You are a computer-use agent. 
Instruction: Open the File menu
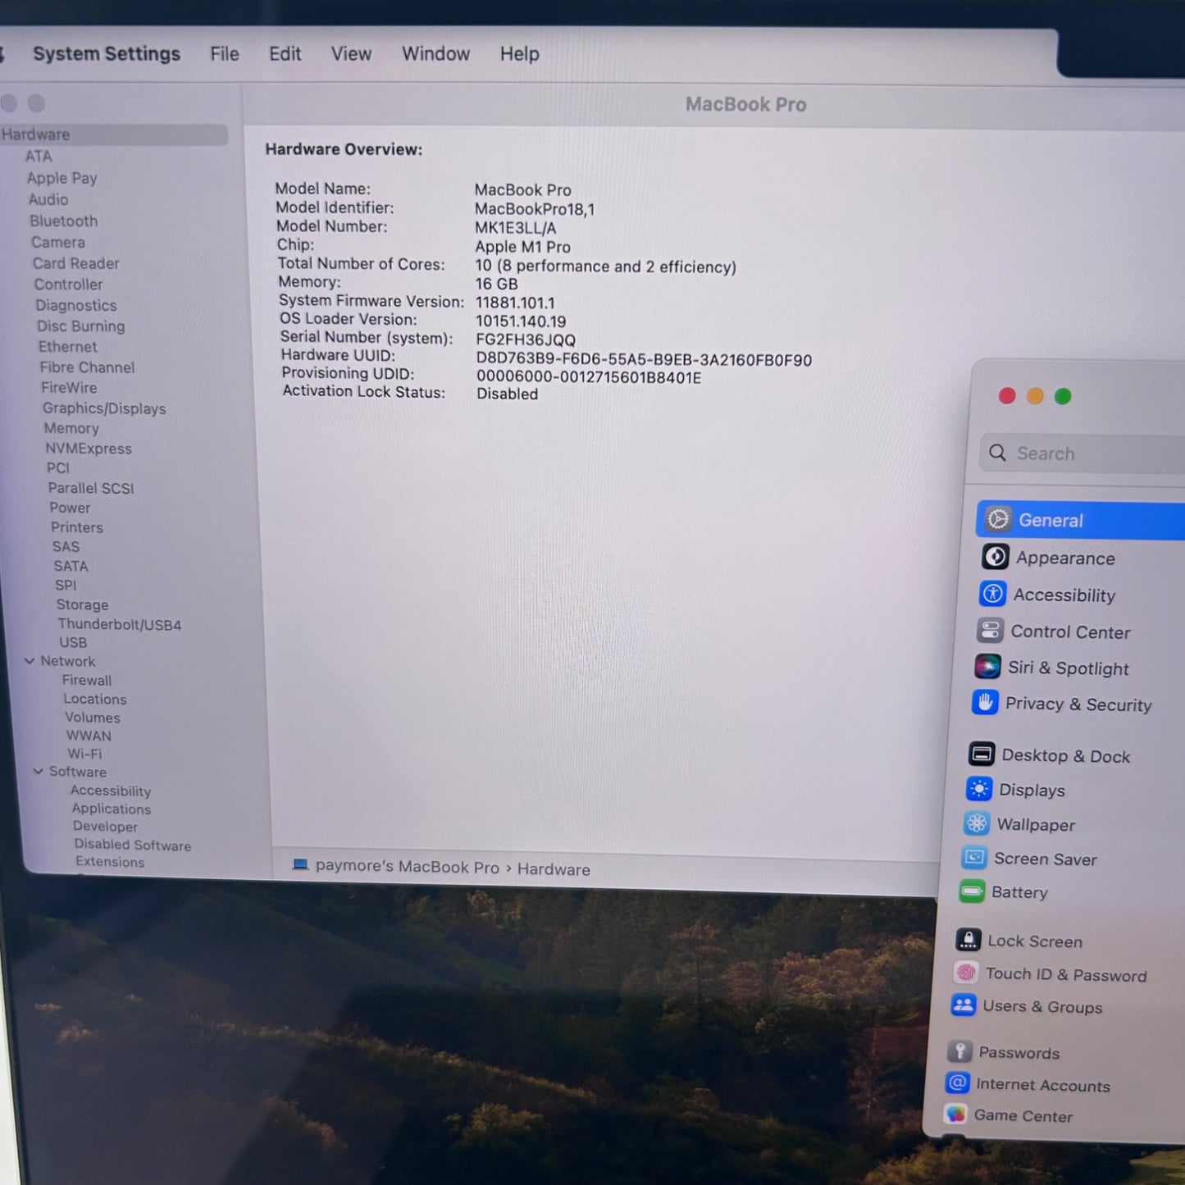224,54
